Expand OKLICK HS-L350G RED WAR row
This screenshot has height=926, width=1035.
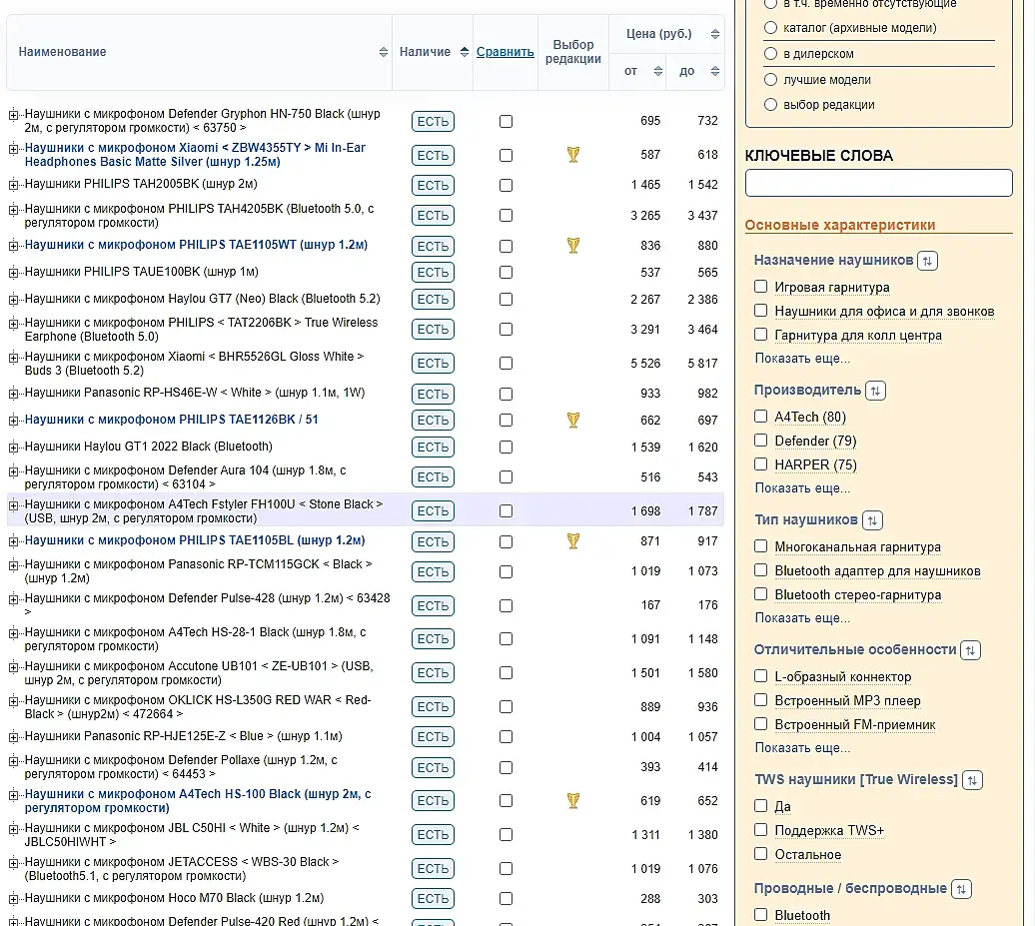pyautogui.click(x=13, y=701)
